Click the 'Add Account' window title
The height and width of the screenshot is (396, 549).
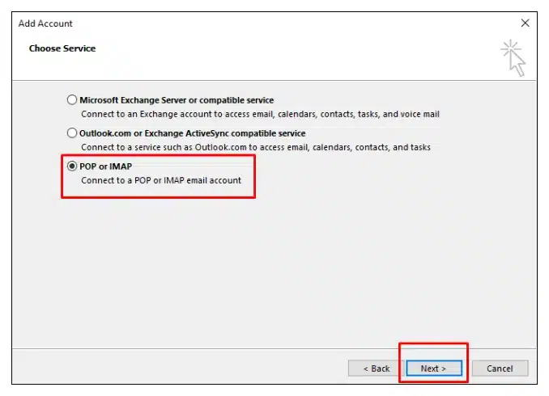click(45, 23)
